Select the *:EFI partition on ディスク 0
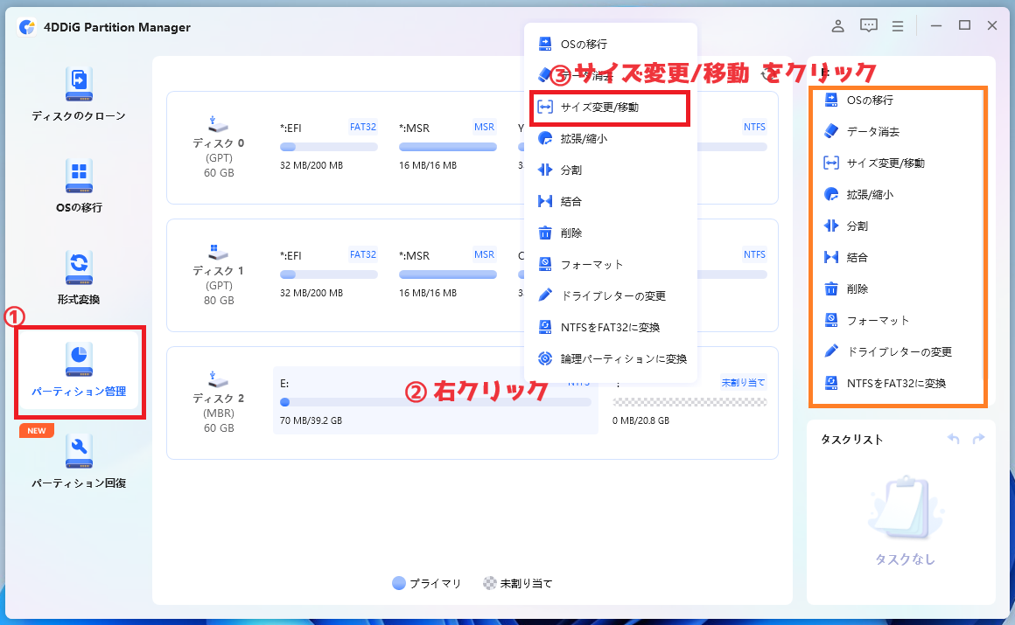The image size is (1015, 625). pos(328,146)
